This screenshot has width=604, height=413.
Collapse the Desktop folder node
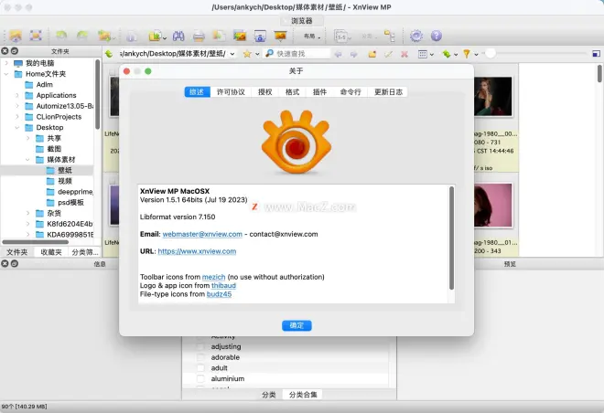[x=17, y=128]
